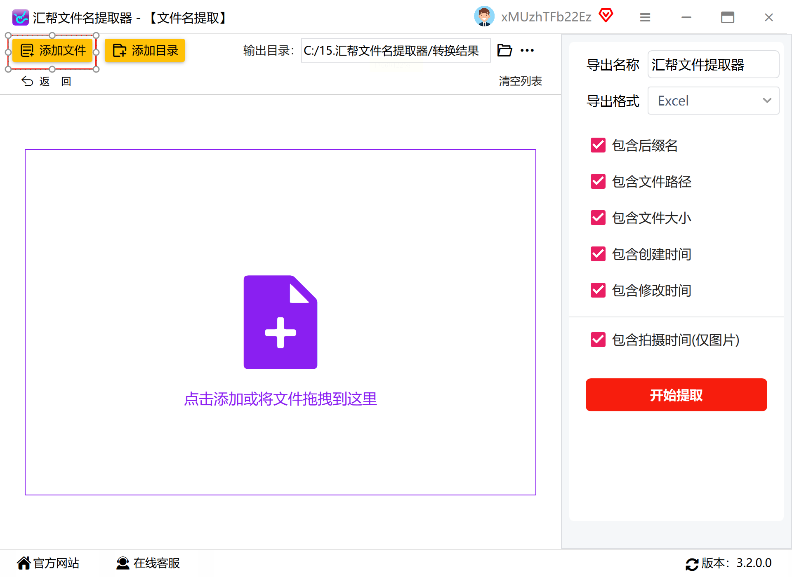Click the VIP diamond icon beside the username
Screen dimensions: 792x577
coord(606,16)
